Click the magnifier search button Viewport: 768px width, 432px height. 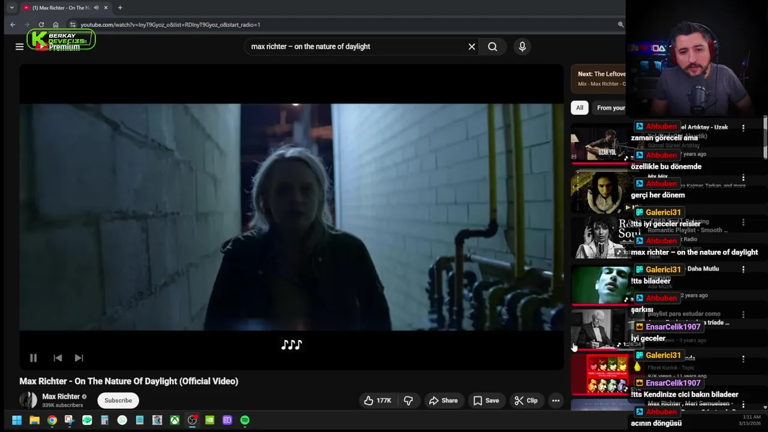pos(493,46)
